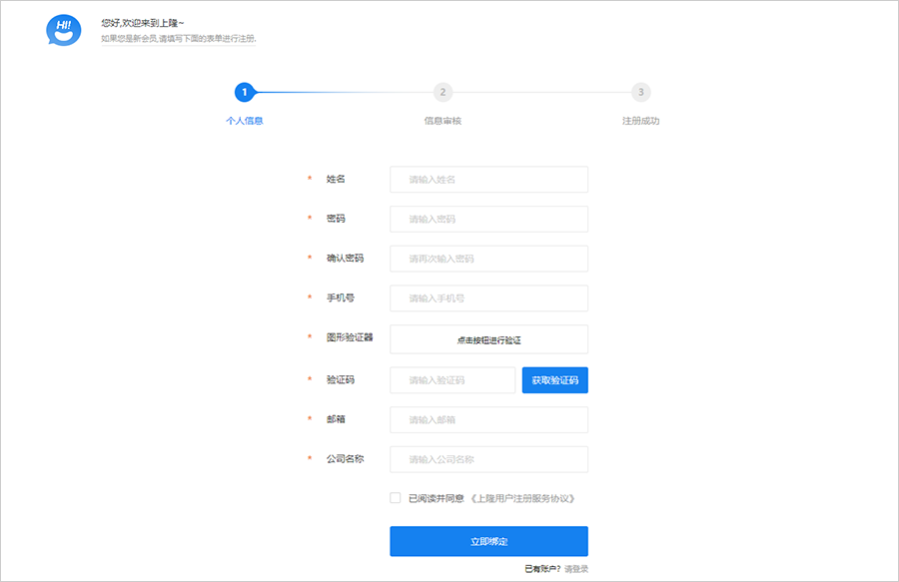Click step 3 circle for 注册成功
899x582 pixels.
coord(640,92)
